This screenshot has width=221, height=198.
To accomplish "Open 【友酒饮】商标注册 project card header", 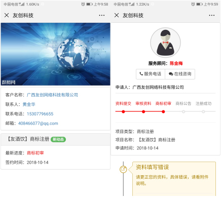I will [x=55, y=139].
